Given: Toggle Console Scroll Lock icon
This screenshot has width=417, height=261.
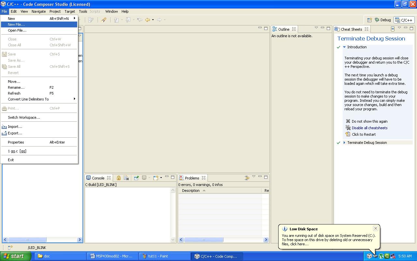Looking at the screenshot, I should coord(119,178).
